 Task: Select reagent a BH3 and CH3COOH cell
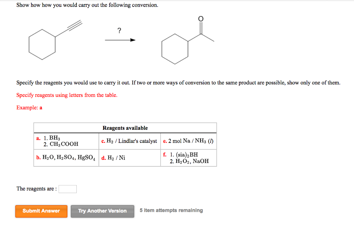point(66,141)
